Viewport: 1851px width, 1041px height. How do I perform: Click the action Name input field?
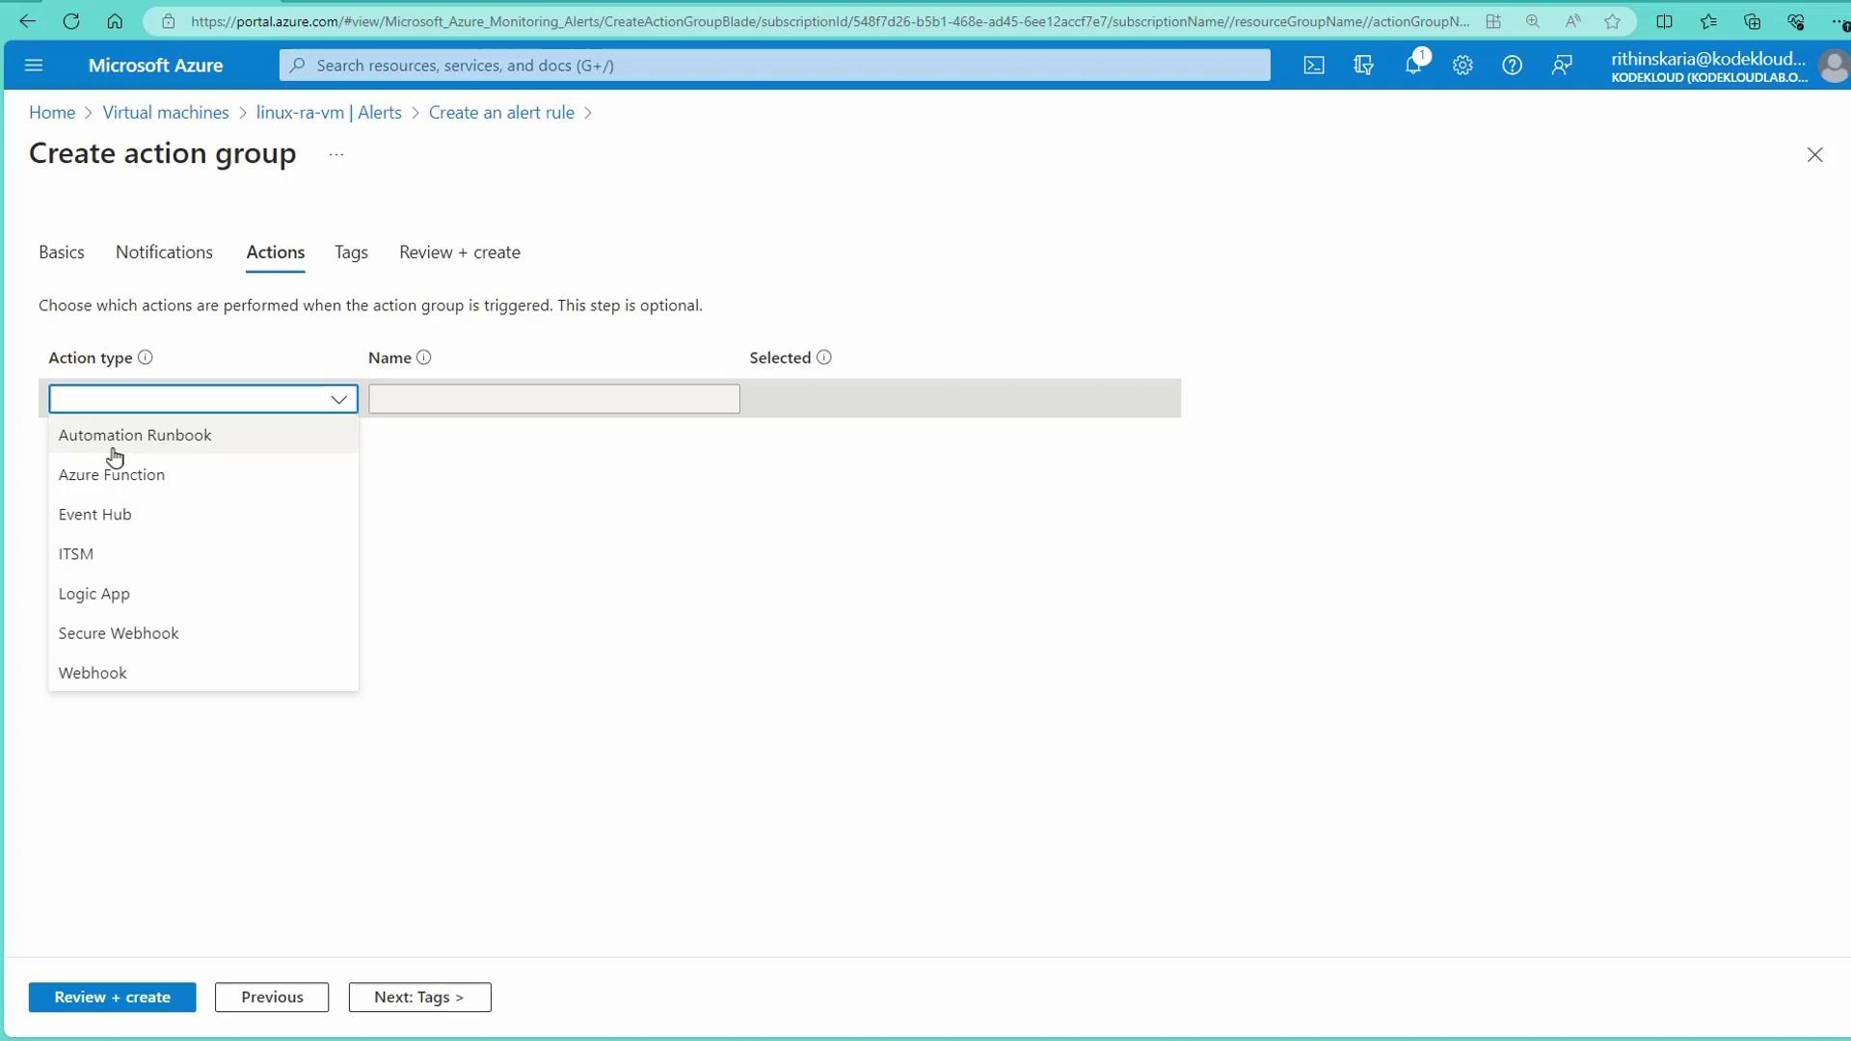click(553, 399)
